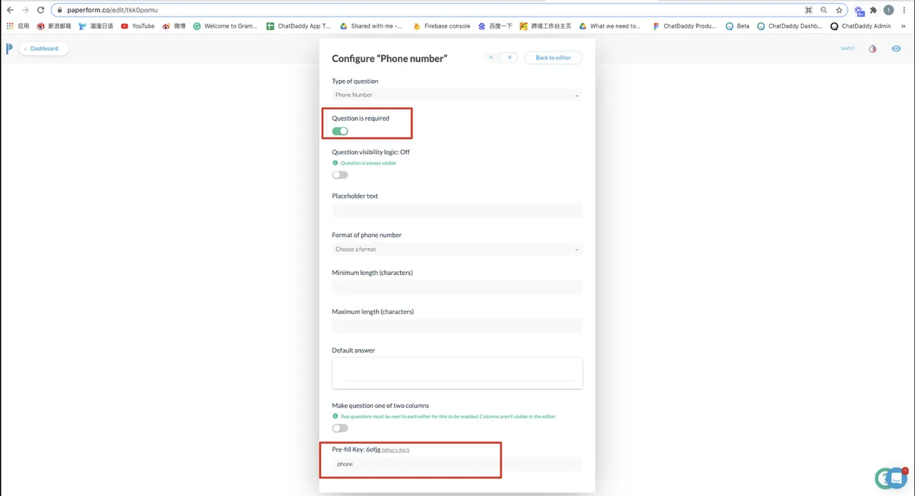The image size is (915, 496).
Task: Go to the previous question arrow
Action: (491, 58)
